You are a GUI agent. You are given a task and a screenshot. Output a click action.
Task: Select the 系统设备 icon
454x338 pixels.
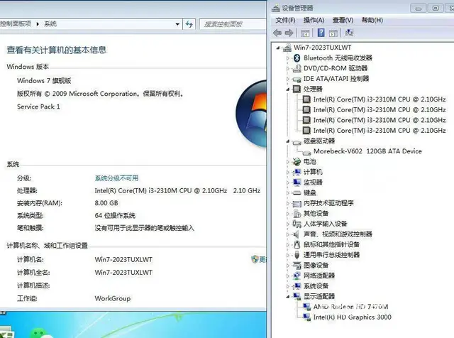point(297,286)
